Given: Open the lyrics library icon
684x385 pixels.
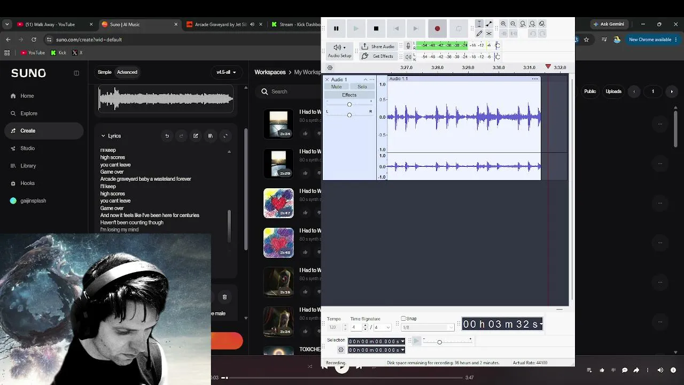Looking at the screenshot, I should (x=211, y=136).
